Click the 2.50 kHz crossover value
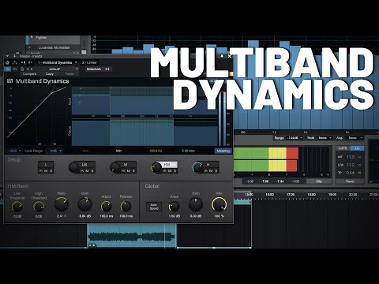Viewport: 379px width, 284px height. [x=188, y=151]
